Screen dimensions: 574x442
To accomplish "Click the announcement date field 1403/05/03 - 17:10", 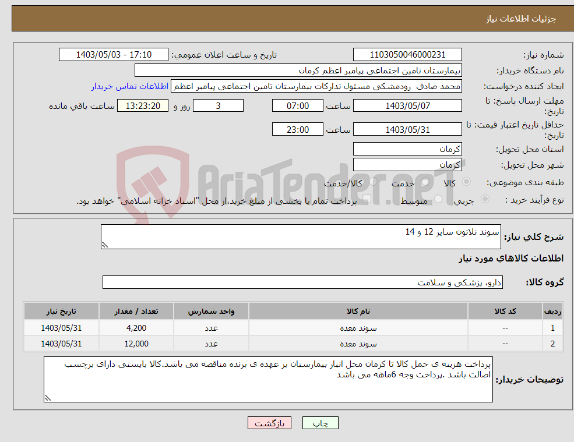I will point(114,55).
